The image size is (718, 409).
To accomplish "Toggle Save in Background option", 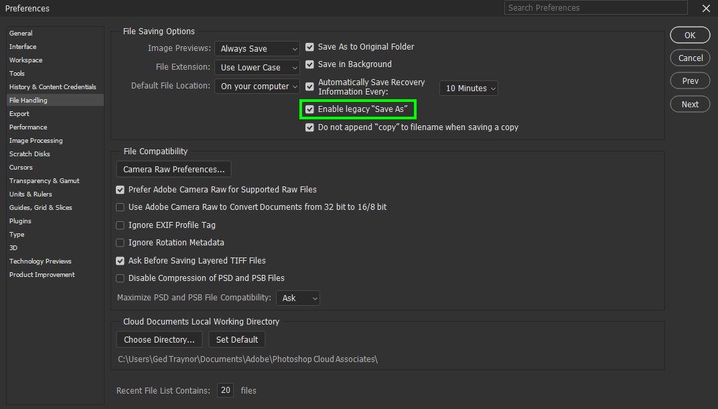I will [x=309, y=64].
